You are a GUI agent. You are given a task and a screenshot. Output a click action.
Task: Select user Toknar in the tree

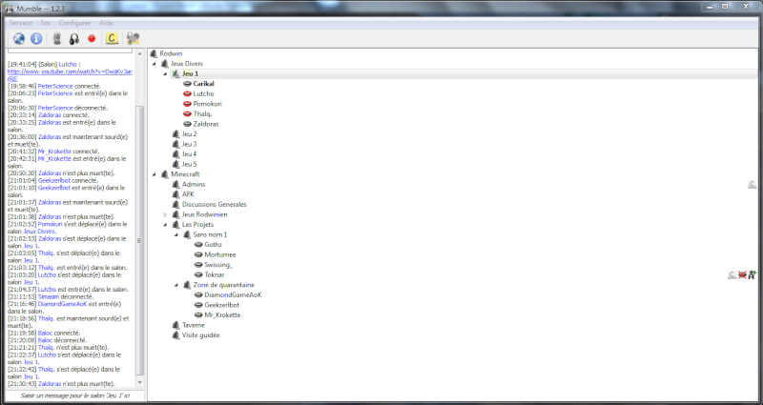(x=214, y=274)
